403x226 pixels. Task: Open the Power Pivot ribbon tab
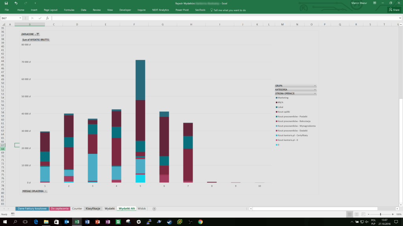(182, 10)
